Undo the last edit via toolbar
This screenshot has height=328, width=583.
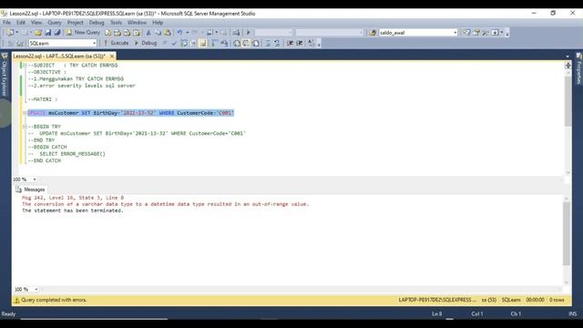click(180, 33)
